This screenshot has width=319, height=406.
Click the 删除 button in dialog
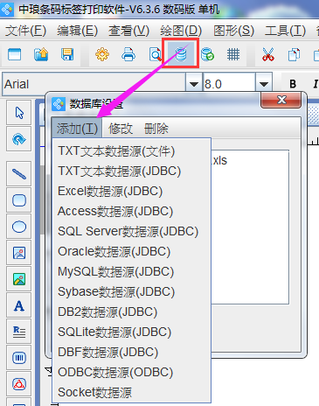click(x=156, y=129)
